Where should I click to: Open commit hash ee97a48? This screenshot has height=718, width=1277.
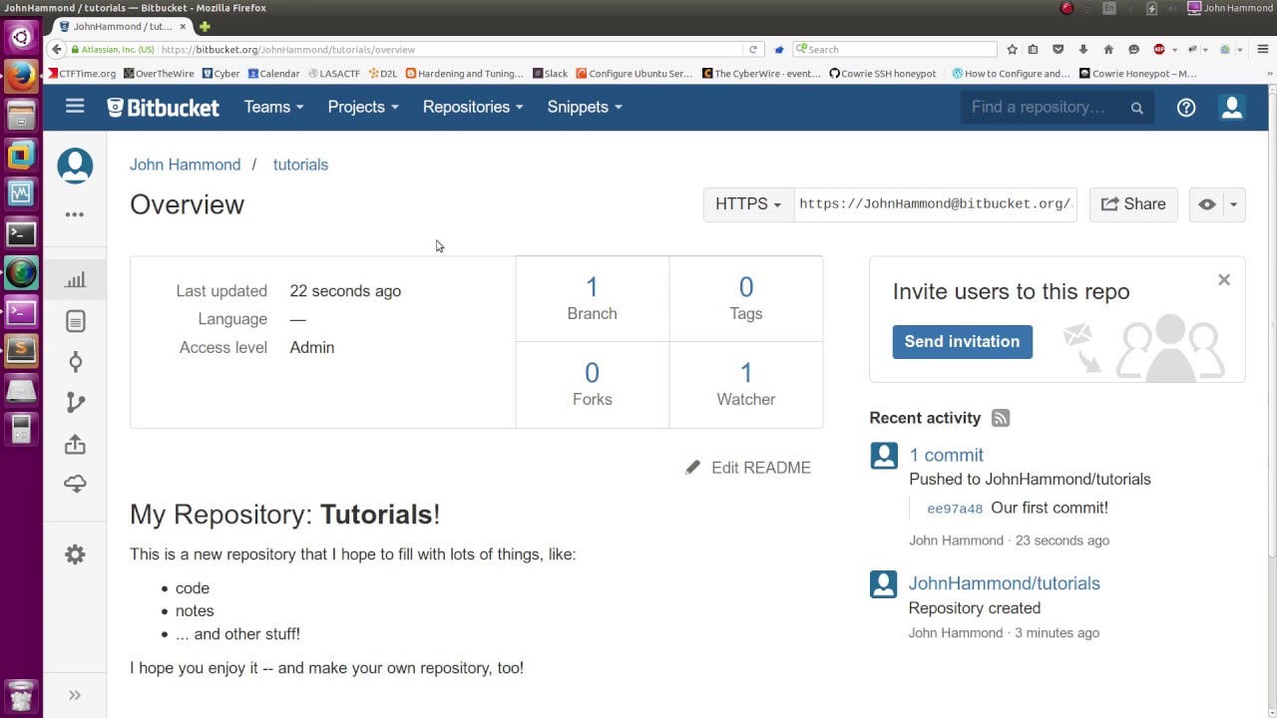(955, 509)
